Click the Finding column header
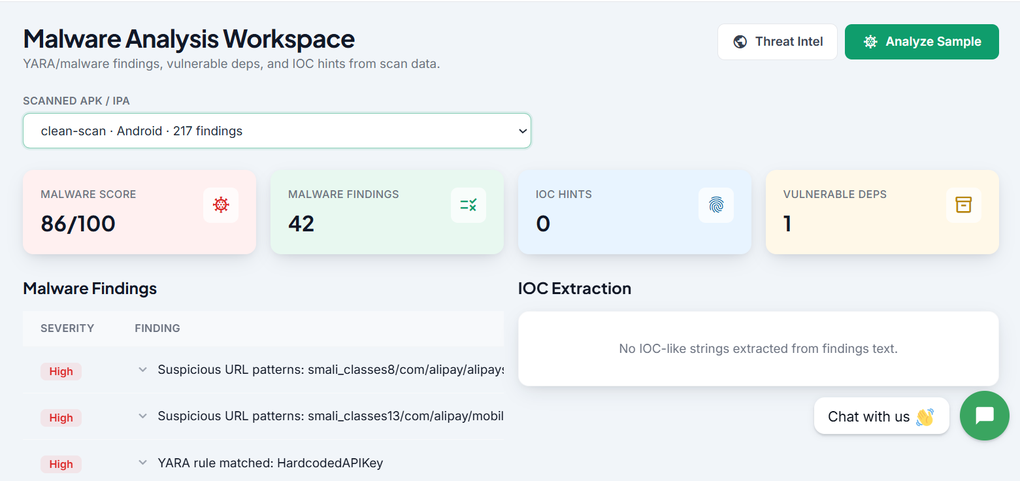Image resolution: width=1020 pixels, height=481 pixels. coord(157,328)
